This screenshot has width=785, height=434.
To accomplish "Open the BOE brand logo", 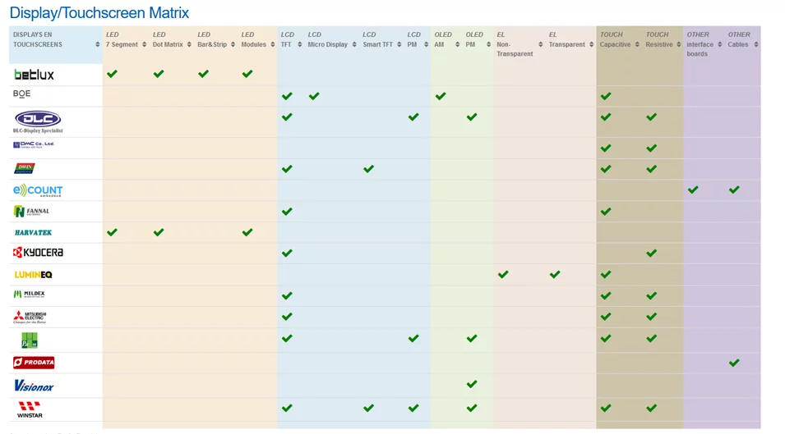I will tap(21, 94).
